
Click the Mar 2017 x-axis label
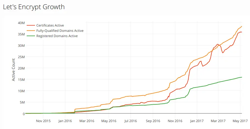pos(218,121)
